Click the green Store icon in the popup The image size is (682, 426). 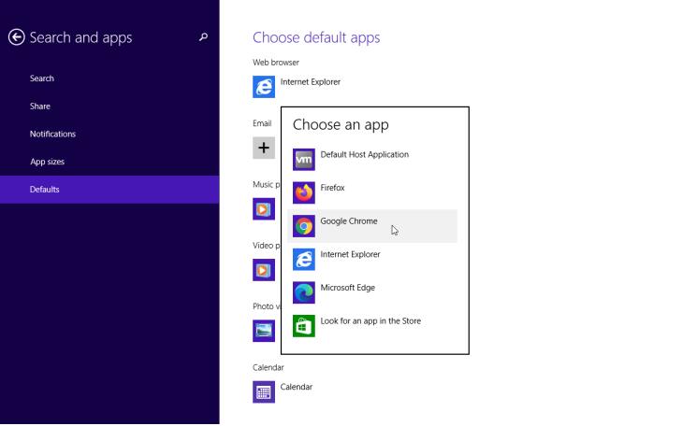(x=304, y=326)
